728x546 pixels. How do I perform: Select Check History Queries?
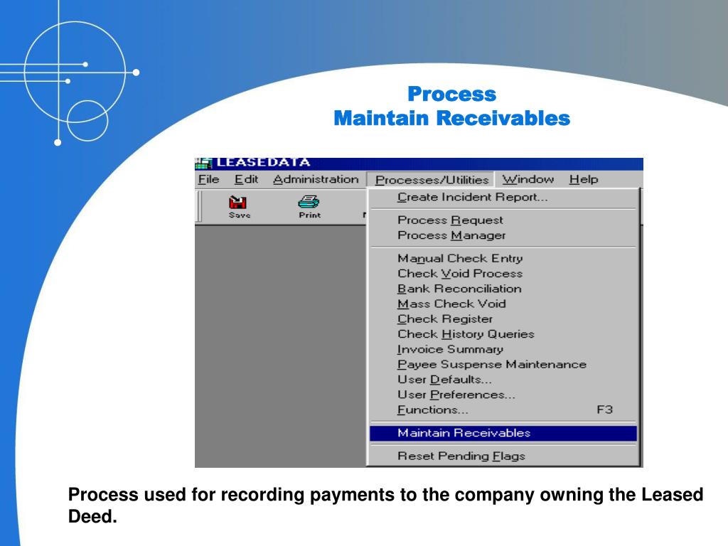tap(503, 334)
